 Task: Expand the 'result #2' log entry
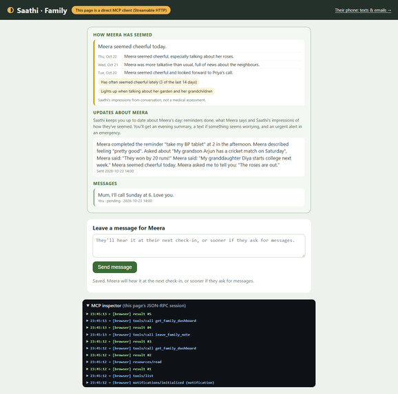pyautogui.click(x=119, y=355)
